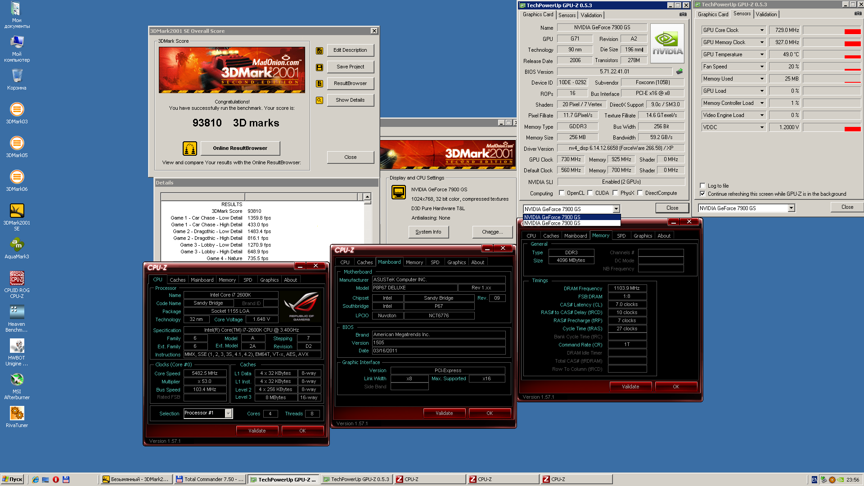
Task: Open RivaTuner desktop icon
Action: 17,417
